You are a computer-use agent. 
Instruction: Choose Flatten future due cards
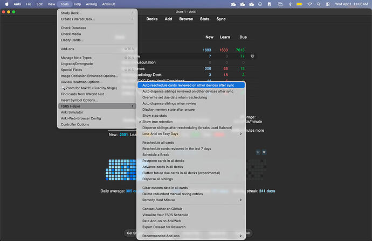[x=191, y=173]
